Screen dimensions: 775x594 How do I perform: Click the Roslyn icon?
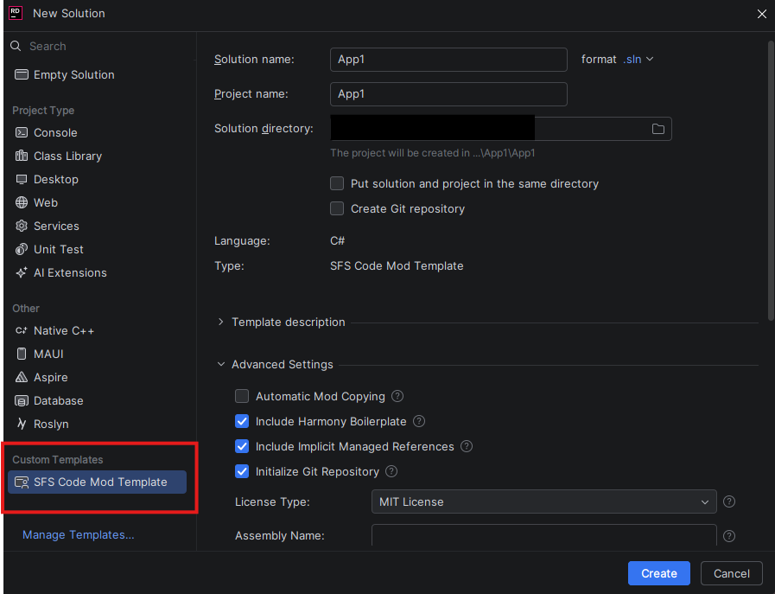[22, 424]
